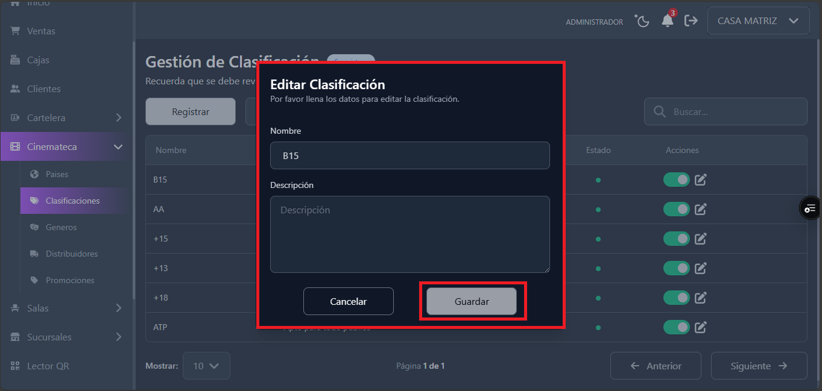Click the logout icon in the top bar
The width and height of the screenshot is (822, 391).
coord(691,20)
